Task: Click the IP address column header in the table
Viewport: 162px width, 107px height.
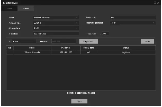Action: pos(66,48)
